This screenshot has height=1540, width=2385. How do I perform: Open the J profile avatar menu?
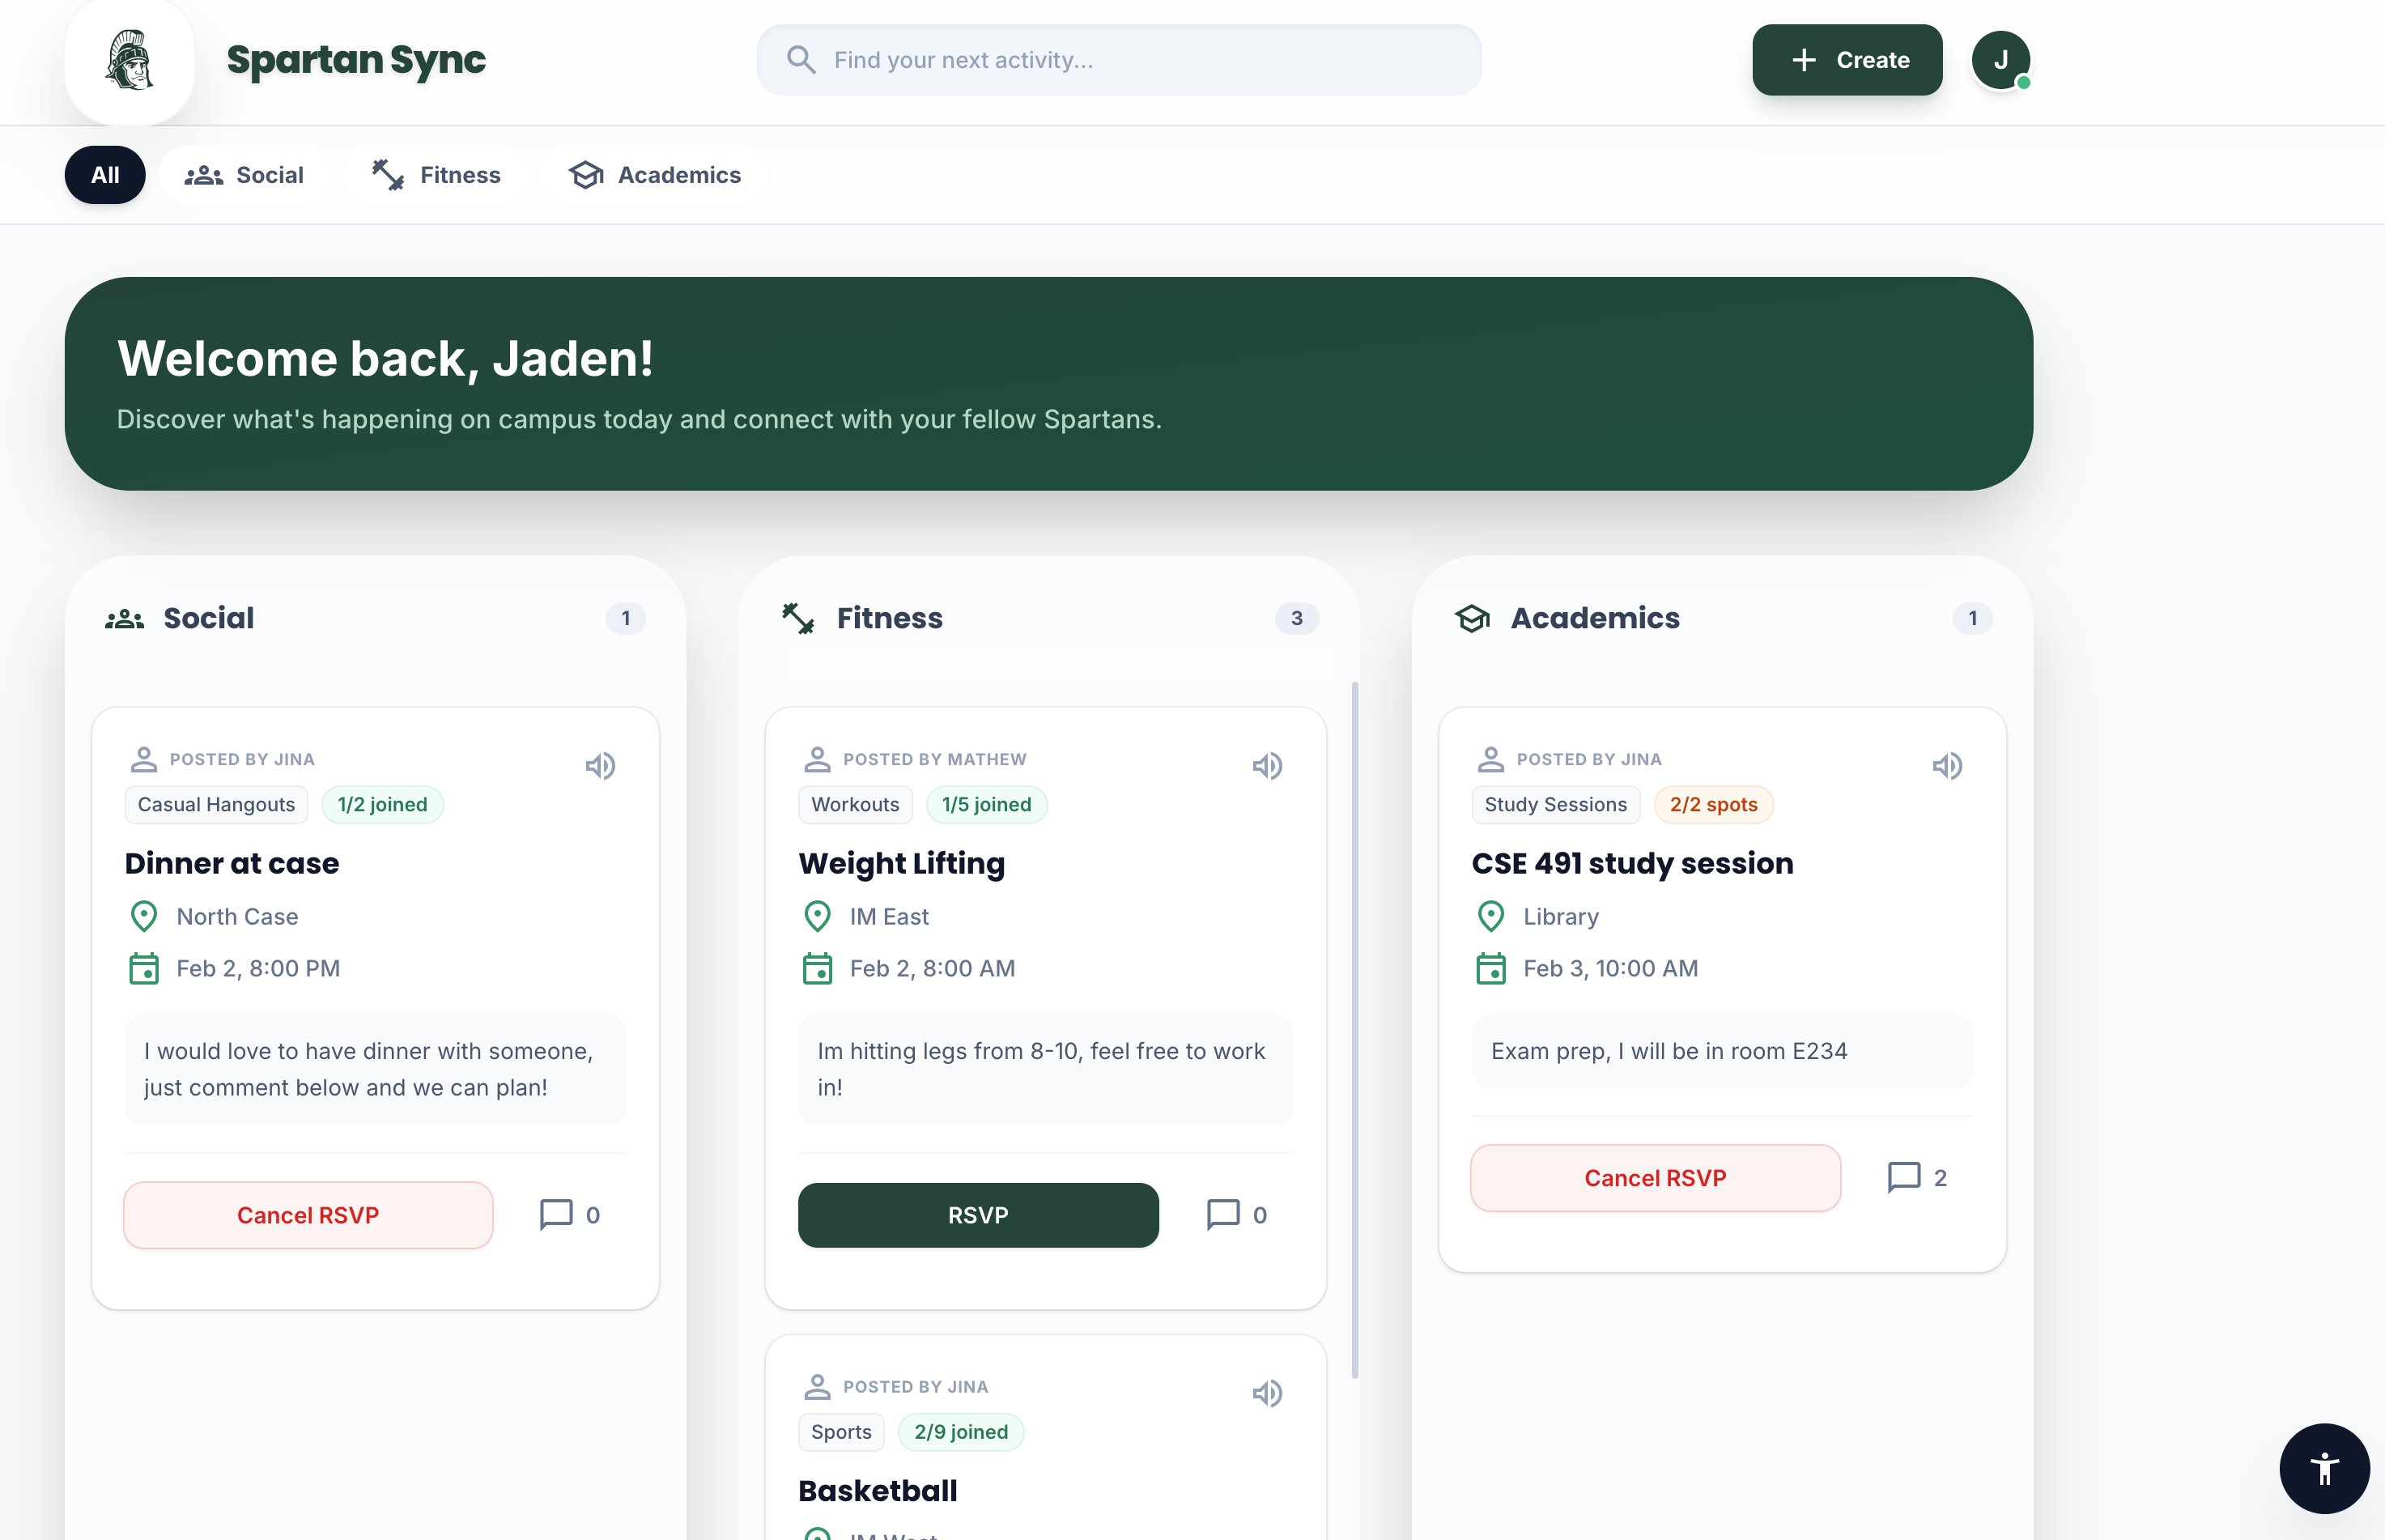pos(2000,60)
